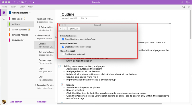Open the smiley feedback menu
The height and width of the screenshot is (105, 192).
[x=188, y=2]
